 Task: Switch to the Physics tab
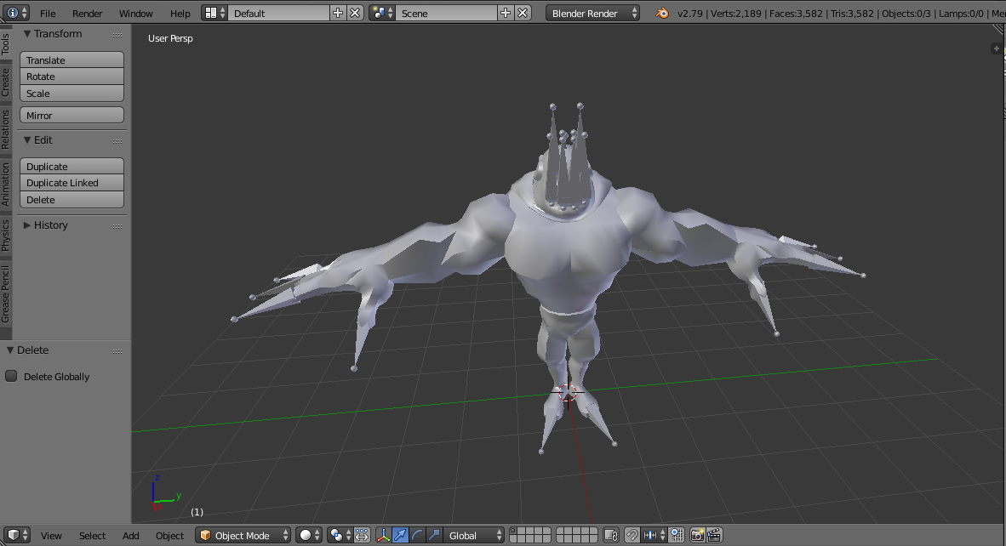6,236
